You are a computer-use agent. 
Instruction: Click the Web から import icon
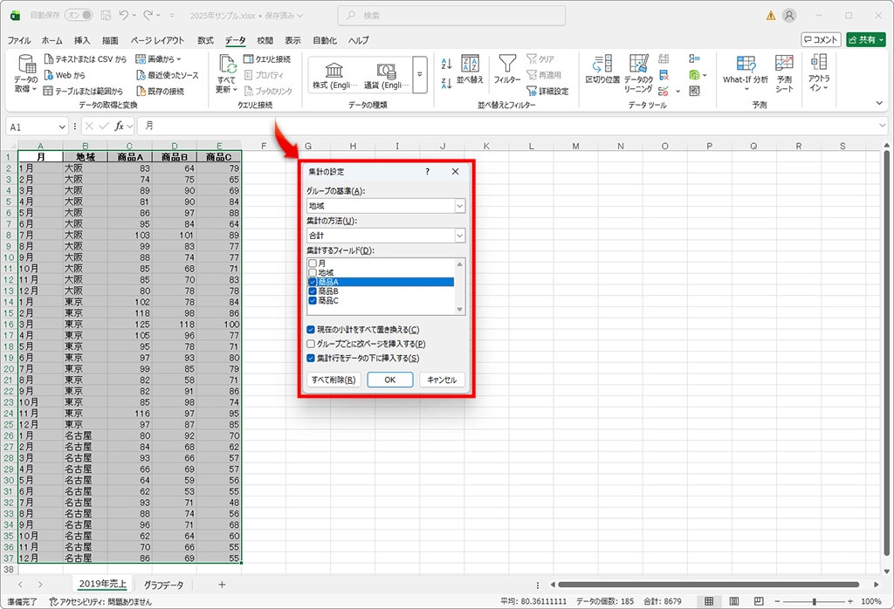65,75
